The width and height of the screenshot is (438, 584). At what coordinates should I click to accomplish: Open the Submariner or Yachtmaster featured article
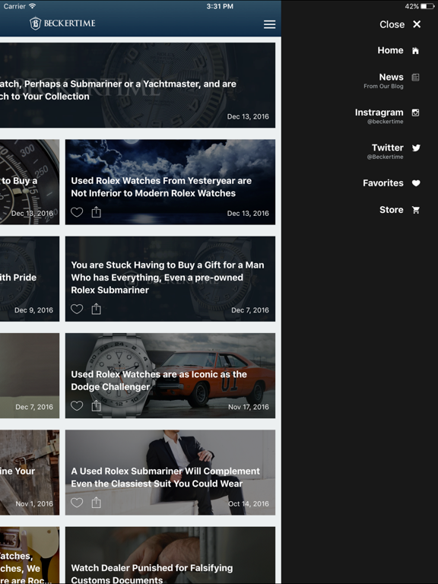[138, 85]
